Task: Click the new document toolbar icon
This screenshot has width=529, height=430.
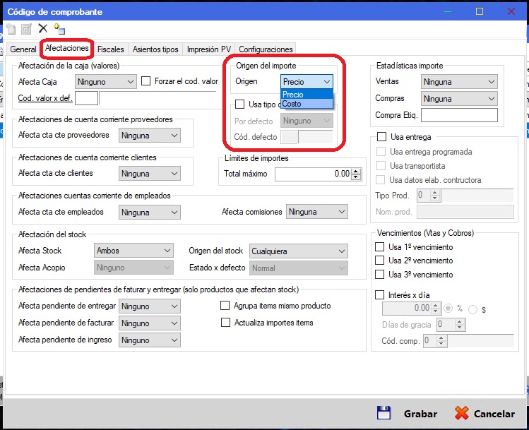Action: [11, 29]
